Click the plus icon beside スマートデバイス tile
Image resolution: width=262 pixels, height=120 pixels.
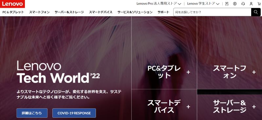pos(188,107)
